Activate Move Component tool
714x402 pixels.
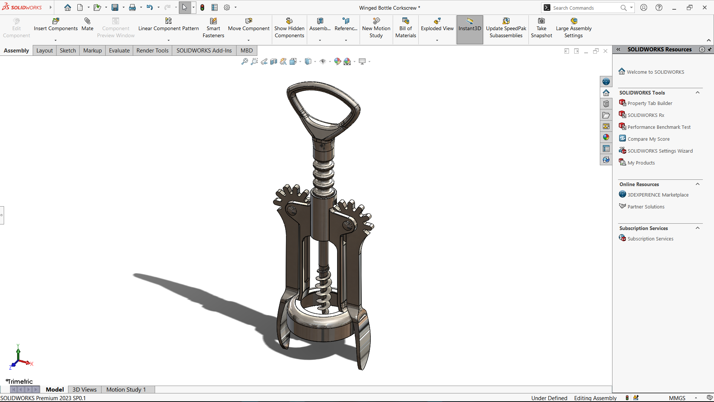[x=249, y=25]
